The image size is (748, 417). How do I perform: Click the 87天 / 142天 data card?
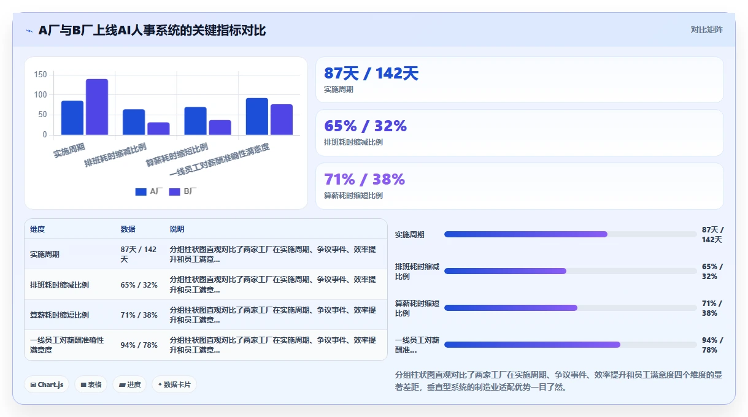[520, 80]
